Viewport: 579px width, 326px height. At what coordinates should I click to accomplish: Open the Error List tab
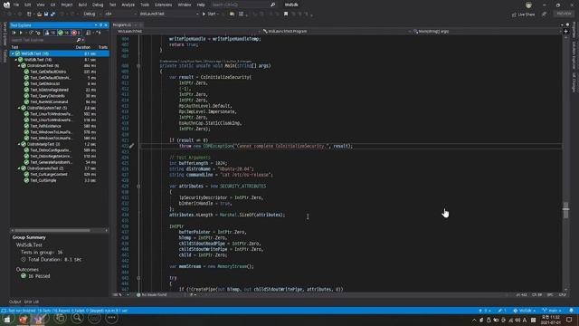(x=32, y=302)
